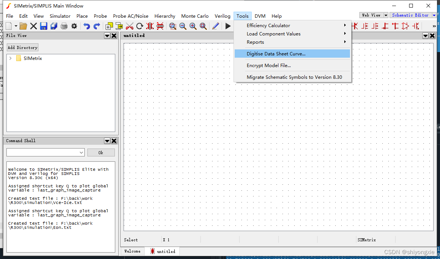This screenshot has height=259, width=440.
Task: Open the Schematic Editor dropdown arrow
Action: click(x=434, y=15)
